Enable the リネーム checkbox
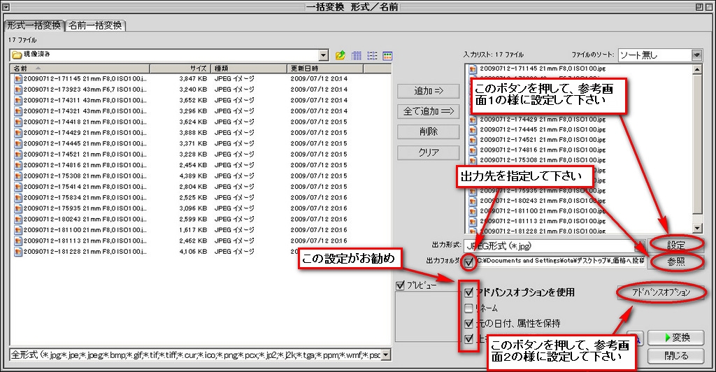 (468, 308)
